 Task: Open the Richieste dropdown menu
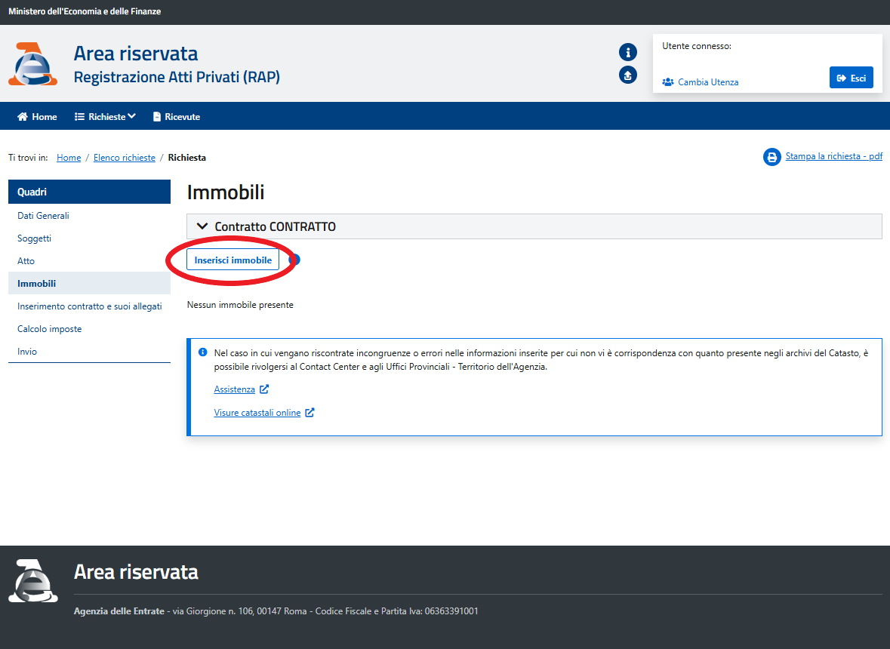105,117
